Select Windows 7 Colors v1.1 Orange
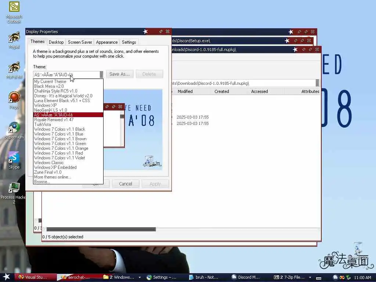Screen dimensions: 376x282 click(x=68, y=148)
